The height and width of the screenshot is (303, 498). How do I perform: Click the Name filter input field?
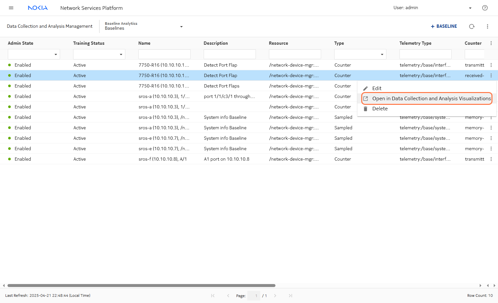[164, 54]
